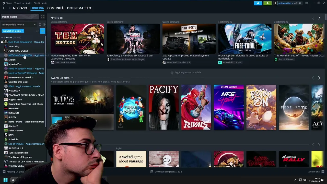Open the Windows taskbar search

(x=13, y=180)
